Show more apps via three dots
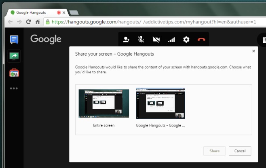This screenshot has height=168, width=266. (x=14, y=88)
